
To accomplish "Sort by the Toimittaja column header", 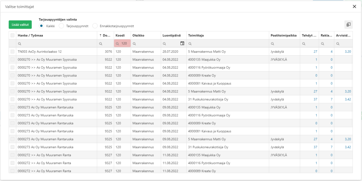I will click(x=196, y=36).
